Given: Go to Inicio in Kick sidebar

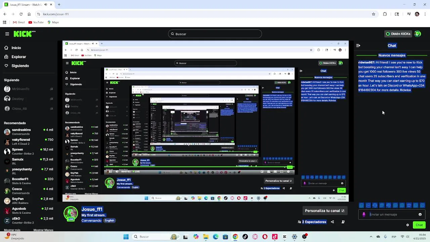Looking at the screenshot, I should tap(16, 48).
